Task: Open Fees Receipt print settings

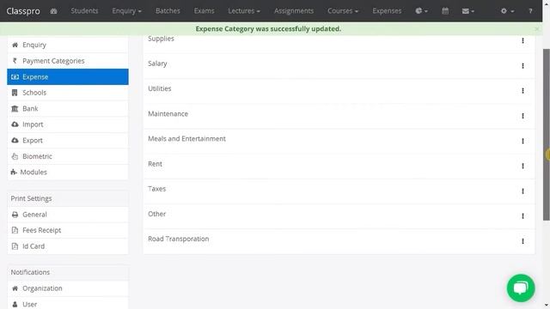Action: [68, 230]
